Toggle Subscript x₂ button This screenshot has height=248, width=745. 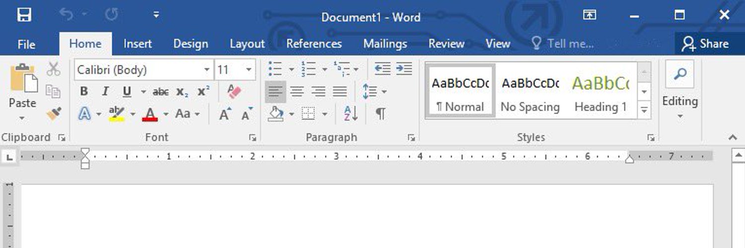[182, 92]
